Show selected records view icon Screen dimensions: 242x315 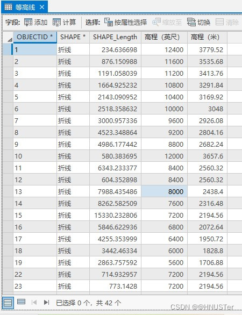click(x=21, y=302)
